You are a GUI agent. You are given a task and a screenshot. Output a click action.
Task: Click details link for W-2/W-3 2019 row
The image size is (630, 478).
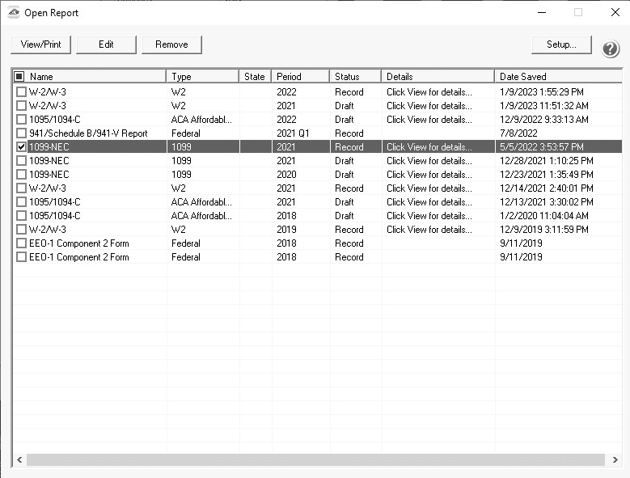point(429,230)
